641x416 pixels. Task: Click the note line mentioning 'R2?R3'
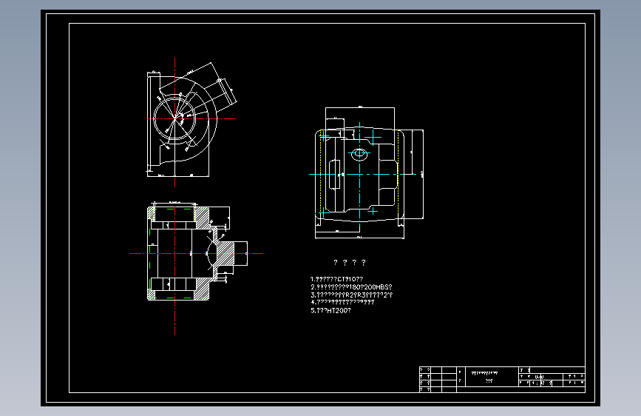tap(351, 295)
